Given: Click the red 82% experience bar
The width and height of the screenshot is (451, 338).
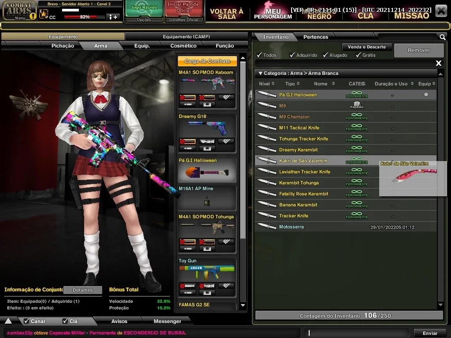Looking at the screenshot, I should (84, 17).
